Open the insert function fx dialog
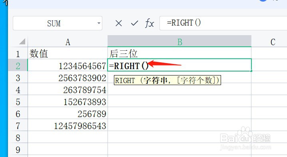This screenshot has width=287, height=157. 149,24
